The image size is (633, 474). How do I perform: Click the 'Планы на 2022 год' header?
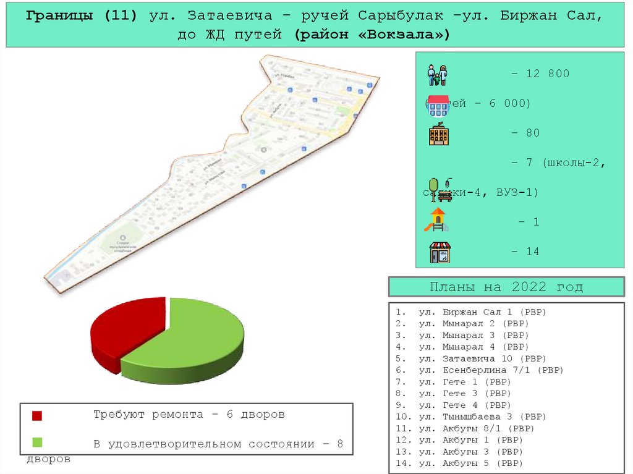coord(506,287)
